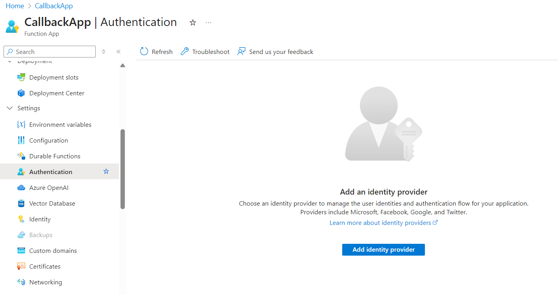This screenshot has height=295, width=558.
Task: Select the Certificates icon
Action: click(x=21, y=266)
